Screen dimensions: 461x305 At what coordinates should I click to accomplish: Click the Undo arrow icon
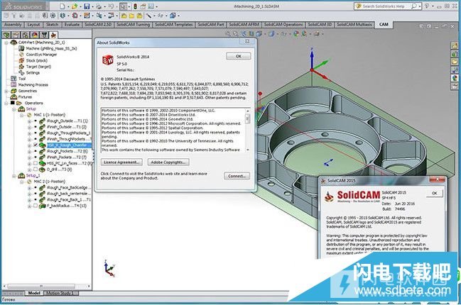tap(111, 6)
